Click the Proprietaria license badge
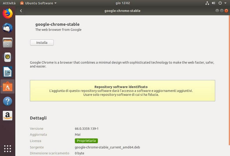The height and width of the screenshot is (156, 230). click(86, 141)
